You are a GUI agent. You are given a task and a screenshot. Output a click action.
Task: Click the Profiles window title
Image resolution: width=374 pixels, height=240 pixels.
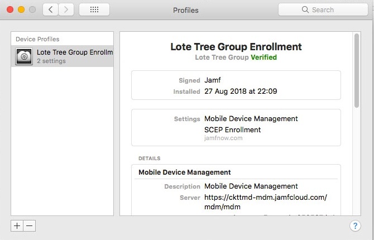(186, 10)
